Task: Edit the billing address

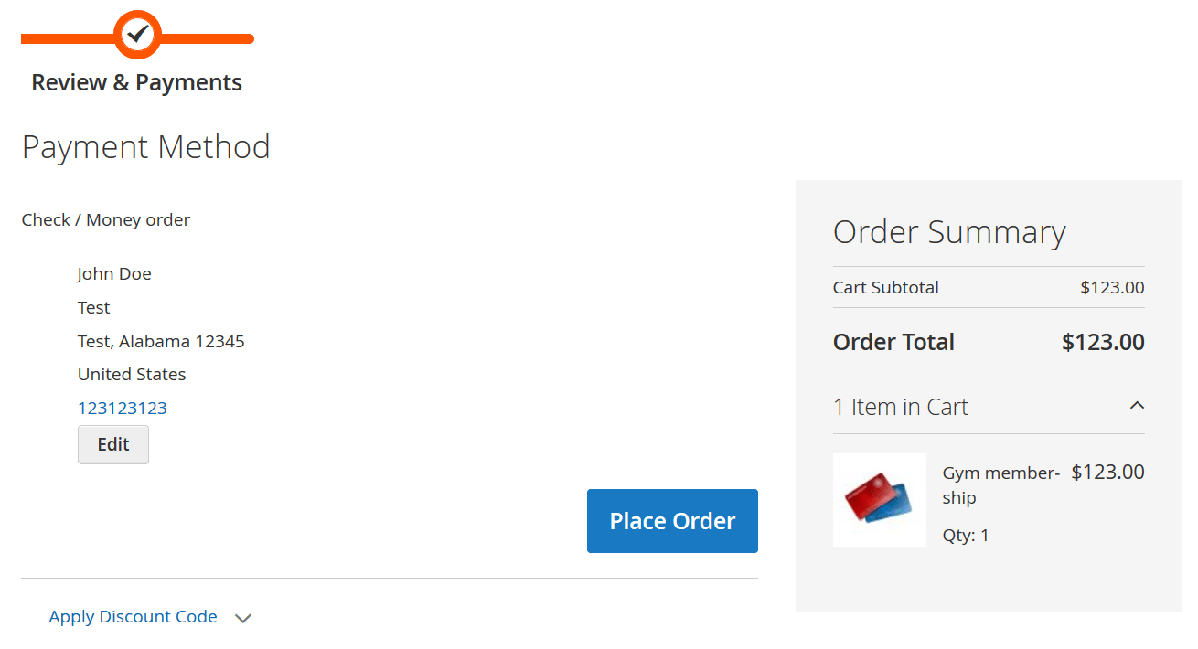Action: [x=113, y=444]
